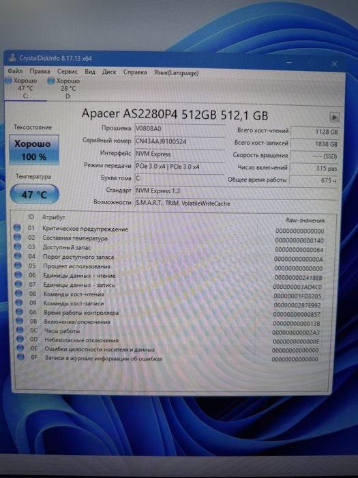The image size is (358, 478).
Task: Open the Вид menu
Action: 90,72
